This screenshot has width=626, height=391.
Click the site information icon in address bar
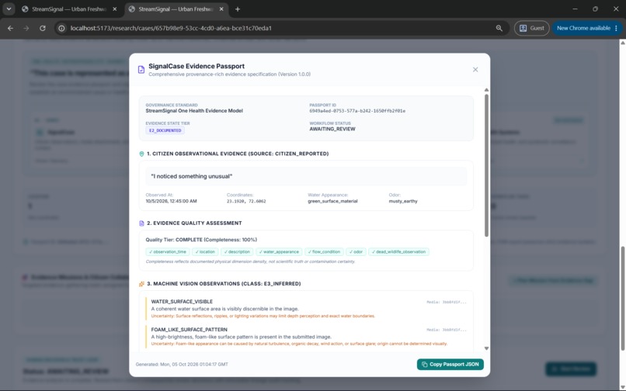pos(61,28)
